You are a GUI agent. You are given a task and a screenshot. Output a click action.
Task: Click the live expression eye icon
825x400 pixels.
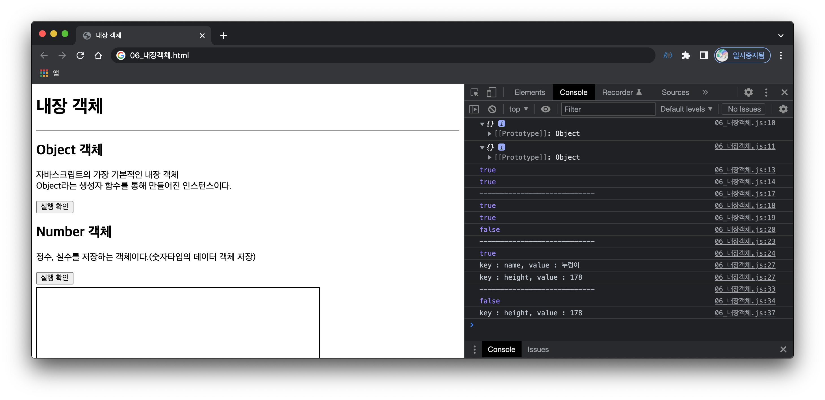click(x=545, y=109)
